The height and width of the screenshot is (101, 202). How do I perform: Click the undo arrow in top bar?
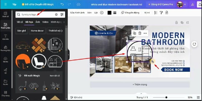pos(62,5)
